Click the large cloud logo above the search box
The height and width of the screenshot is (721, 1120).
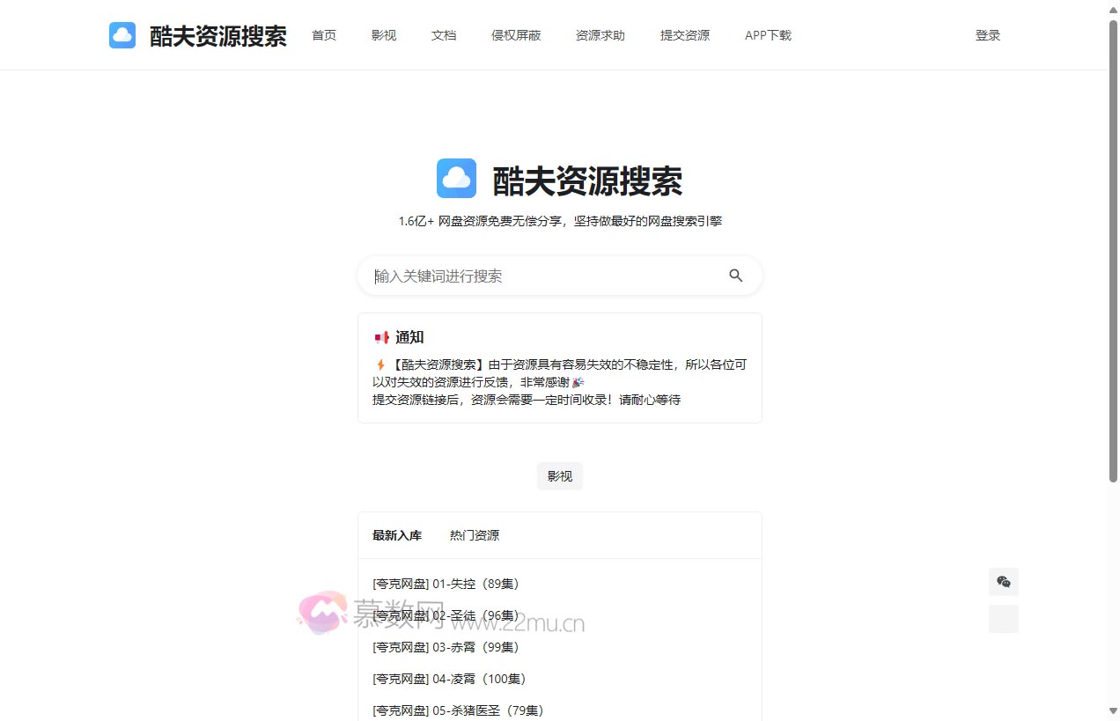pyautogui.click(x=456, y=178)
